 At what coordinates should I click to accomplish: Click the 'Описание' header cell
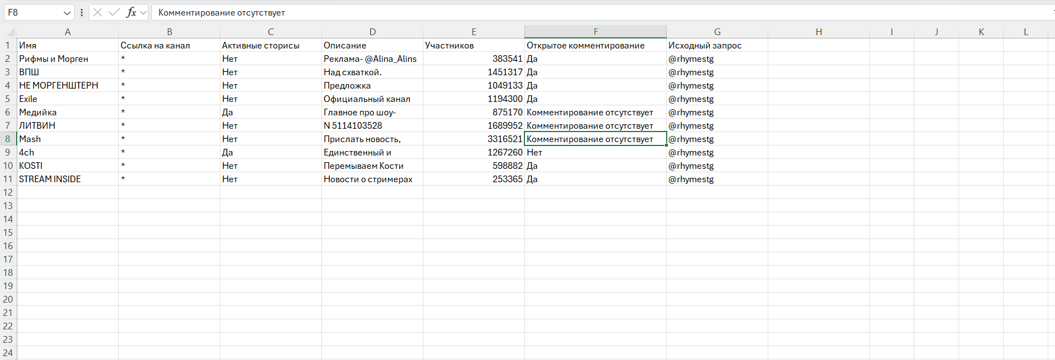(372, 45)
